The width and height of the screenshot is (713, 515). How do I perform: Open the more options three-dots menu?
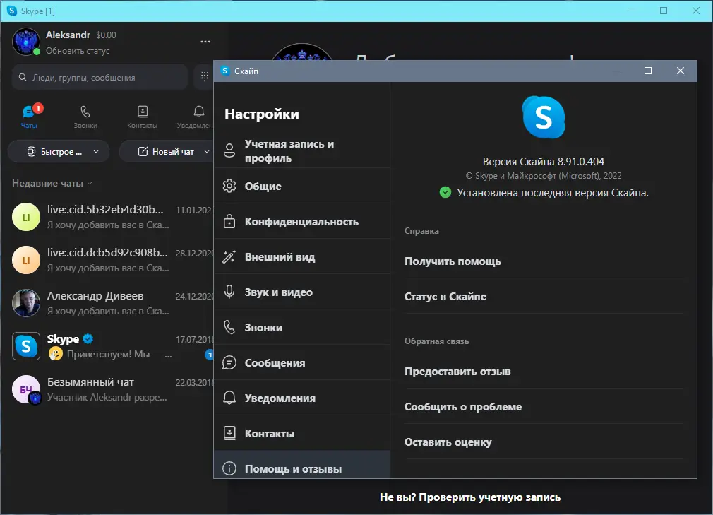pos(205,42)
